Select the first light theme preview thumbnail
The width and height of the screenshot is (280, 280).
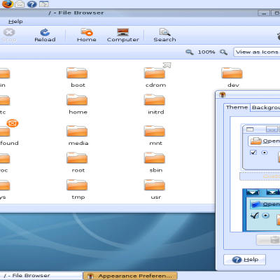click(x=260, y=147)
